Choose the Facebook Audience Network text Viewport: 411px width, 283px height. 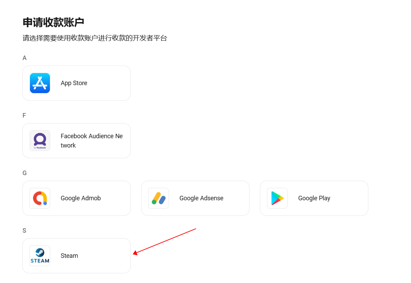pos(92,141)
